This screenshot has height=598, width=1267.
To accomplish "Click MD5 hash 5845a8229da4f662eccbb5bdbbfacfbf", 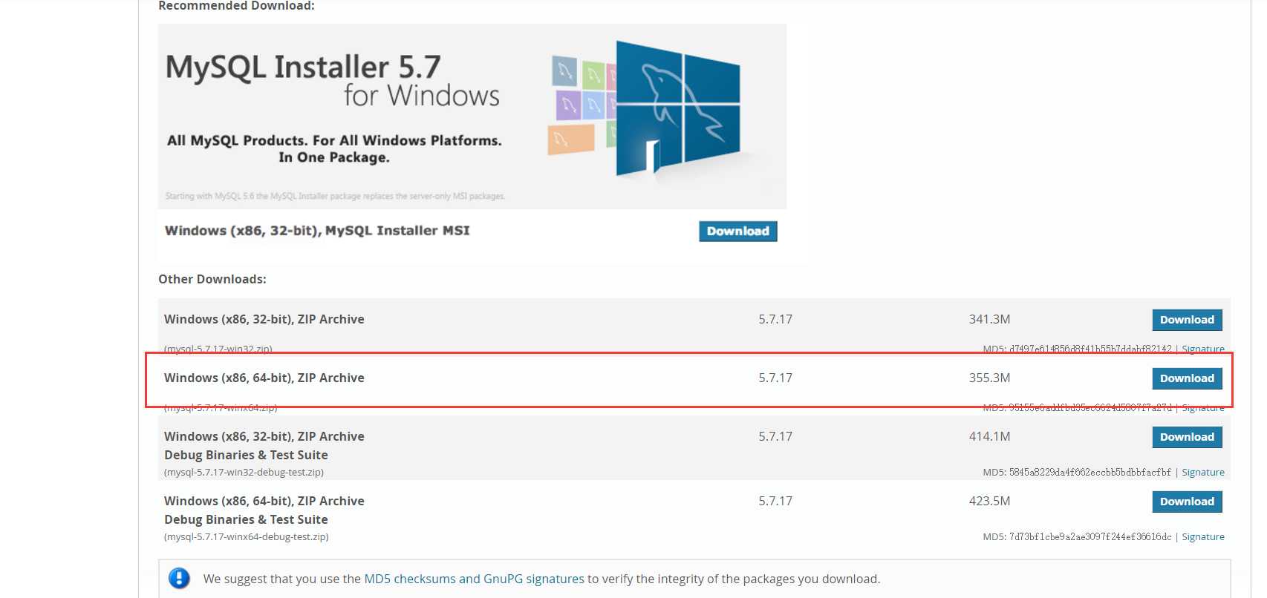I will (1090, 472).
